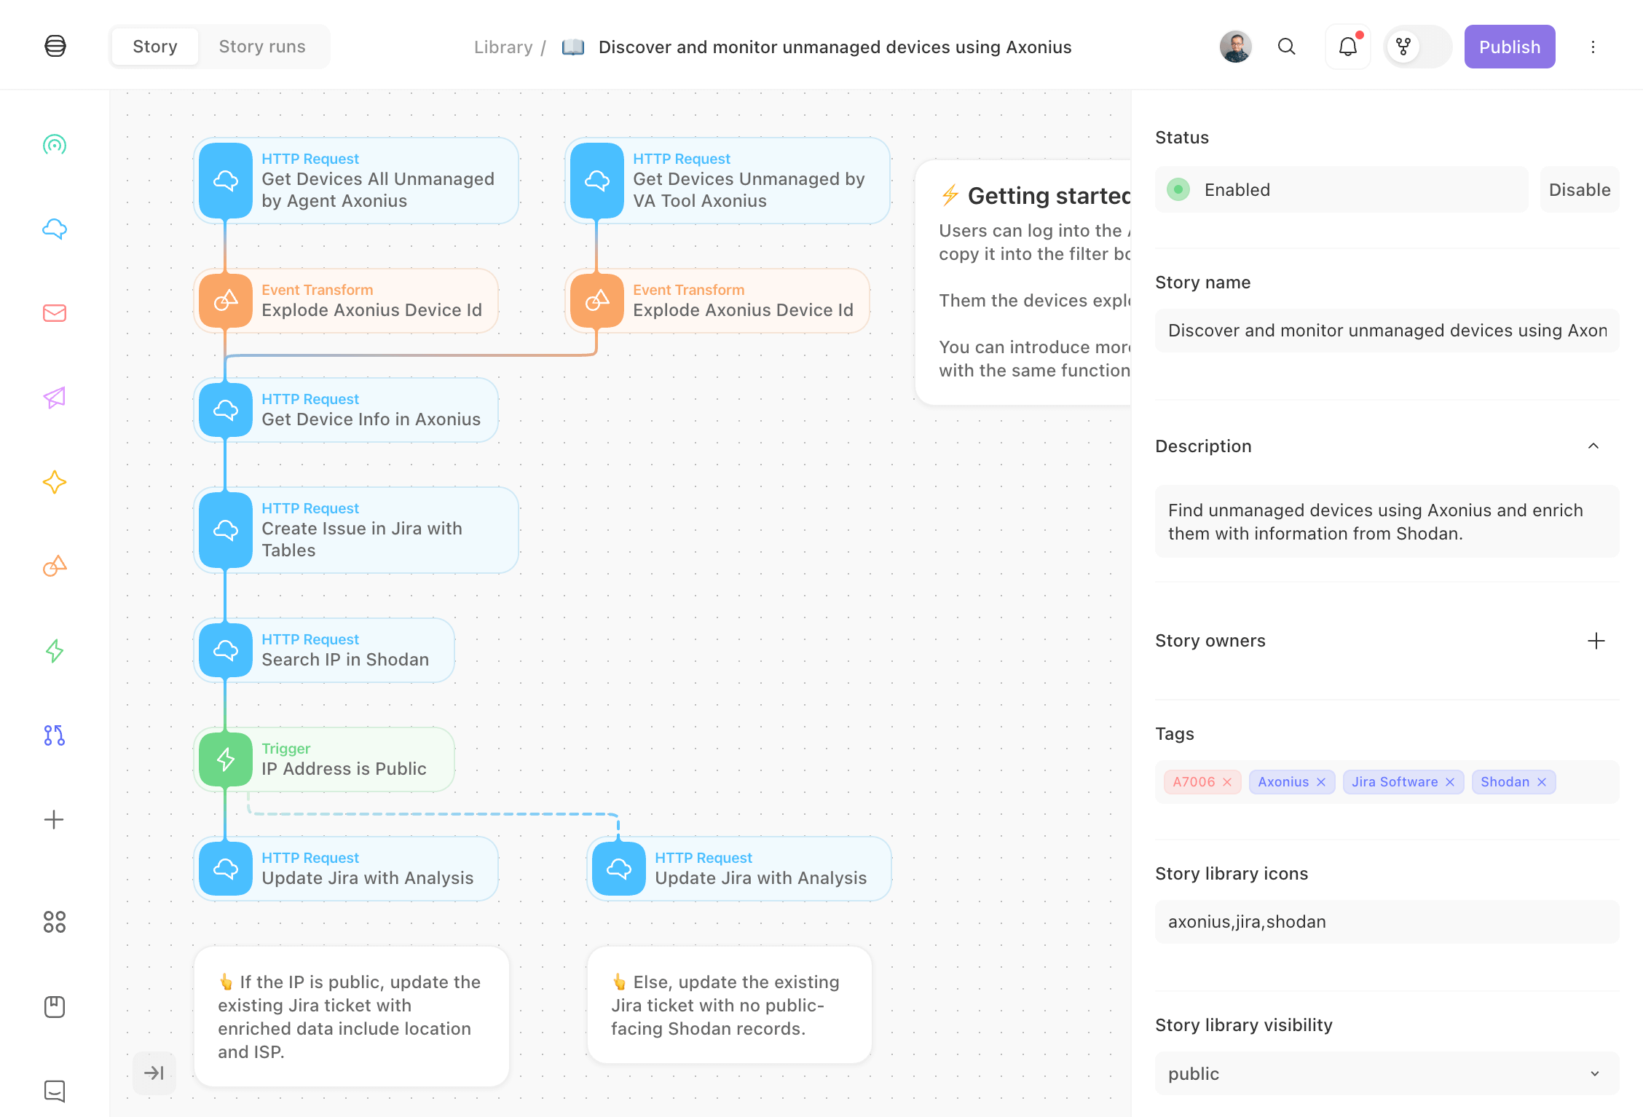Image resolution: width=1643 pixels, height=1117 pixels.
Task: Collapse sidebar with the arrow-to-bar icon
Action: pos(154,1073)
